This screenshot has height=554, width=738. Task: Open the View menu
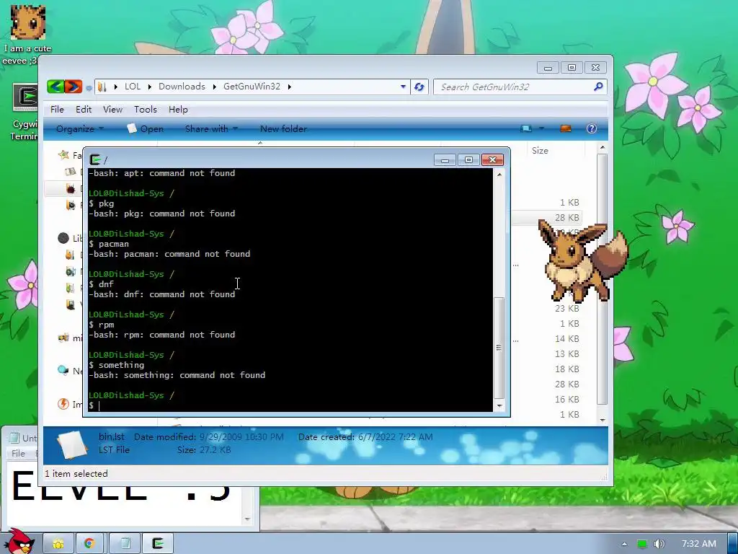pyautogui.click(x=112, y=110)
